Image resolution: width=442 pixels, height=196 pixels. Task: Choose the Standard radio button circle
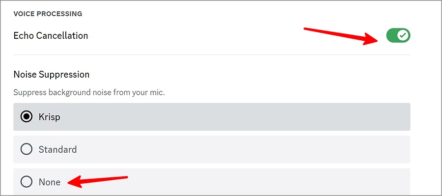(27, 149)
